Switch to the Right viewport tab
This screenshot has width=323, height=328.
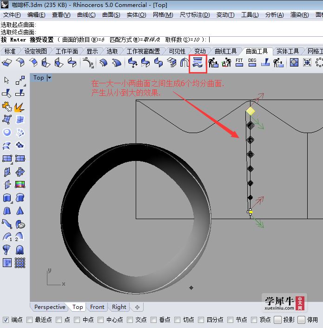119,307
